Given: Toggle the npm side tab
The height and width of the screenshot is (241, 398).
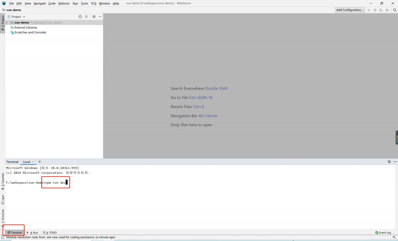Looking at the screenshot, I should pos(2,200).
